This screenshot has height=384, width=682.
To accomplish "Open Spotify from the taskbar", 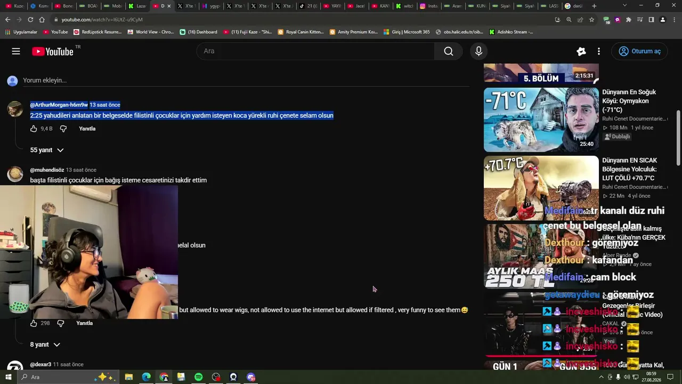I will (198, 377).
